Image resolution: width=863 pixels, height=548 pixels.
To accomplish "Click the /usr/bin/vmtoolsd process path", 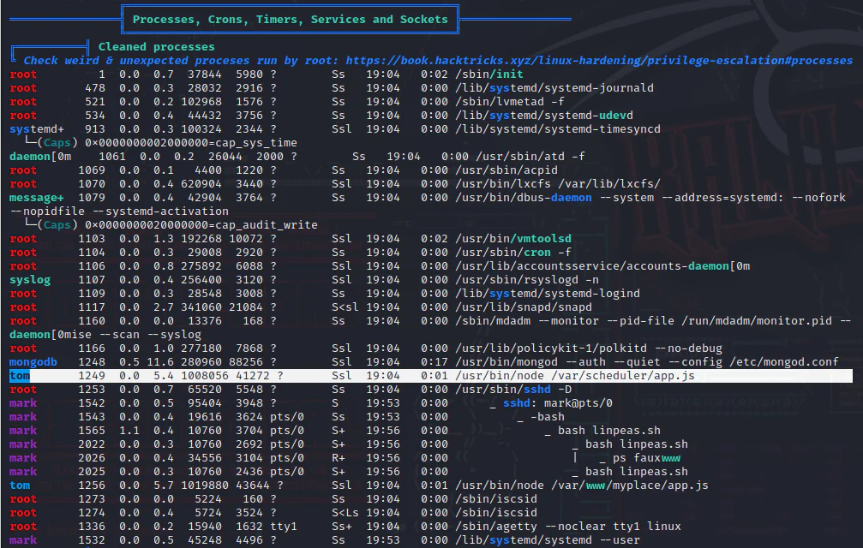I will click(513, 239).
